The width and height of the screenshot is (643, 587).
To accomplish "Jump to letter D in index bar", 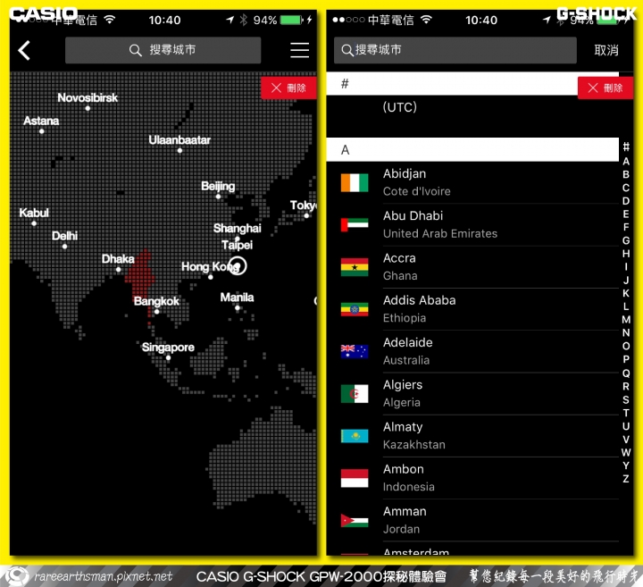I will point(626,201).
